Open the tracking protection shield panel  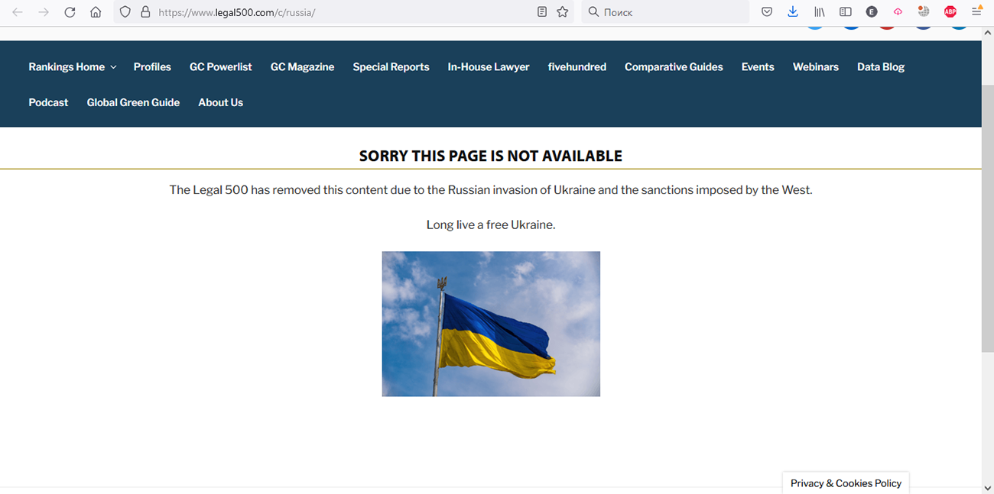point(125,12)
